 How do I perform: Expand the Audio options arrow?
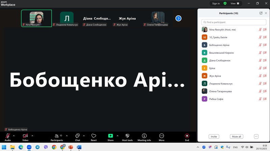[14, 136]
